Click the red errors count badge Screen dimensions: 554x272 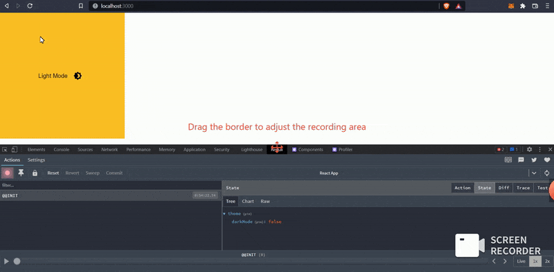501,149
